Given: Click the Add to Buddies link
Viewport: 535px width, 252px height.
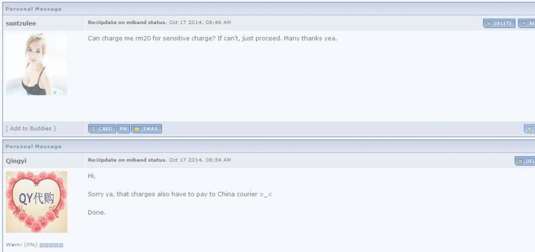Looking at the screenshot, I should click(31, 129).
